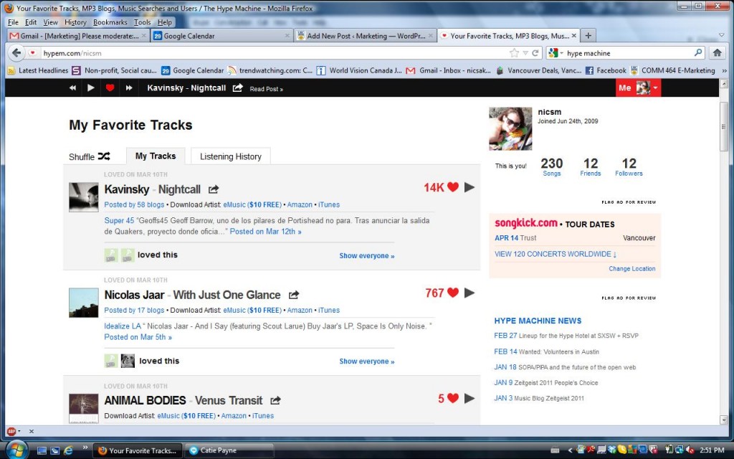Expand bookmarks toolbar overflow chevron

tap(724, 70)
